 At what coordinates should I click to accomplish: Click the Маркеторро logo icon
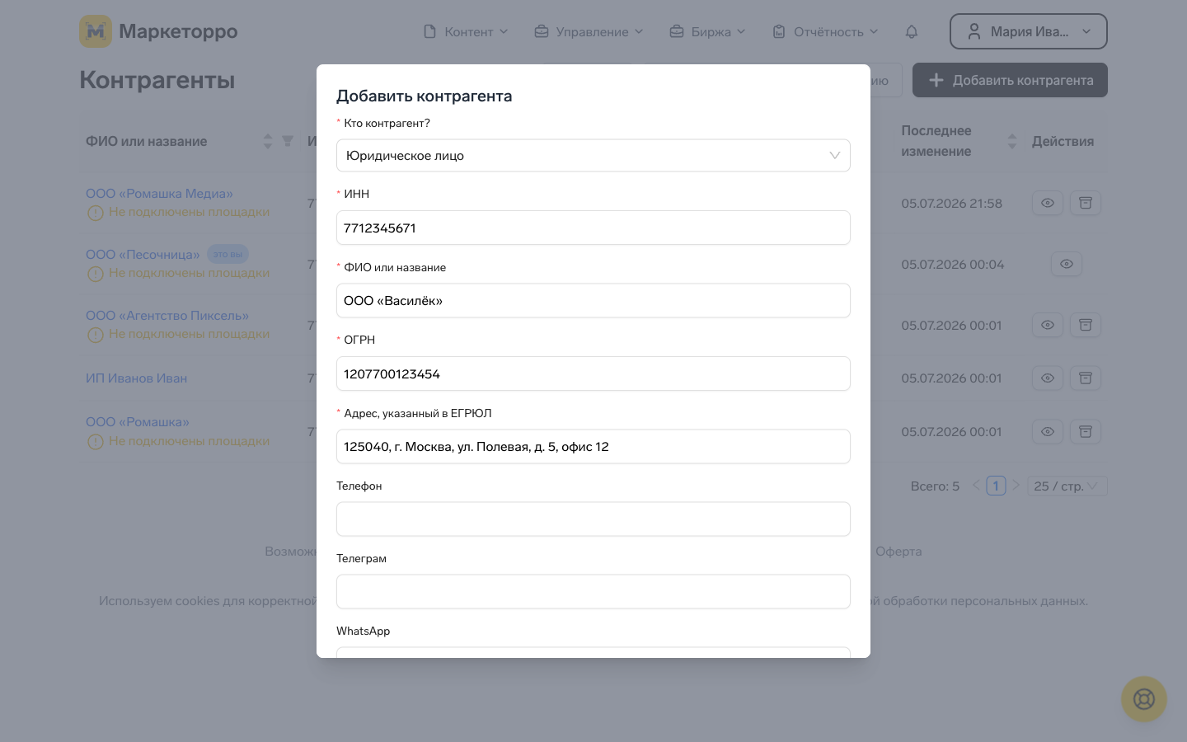[x=96, y=31]
